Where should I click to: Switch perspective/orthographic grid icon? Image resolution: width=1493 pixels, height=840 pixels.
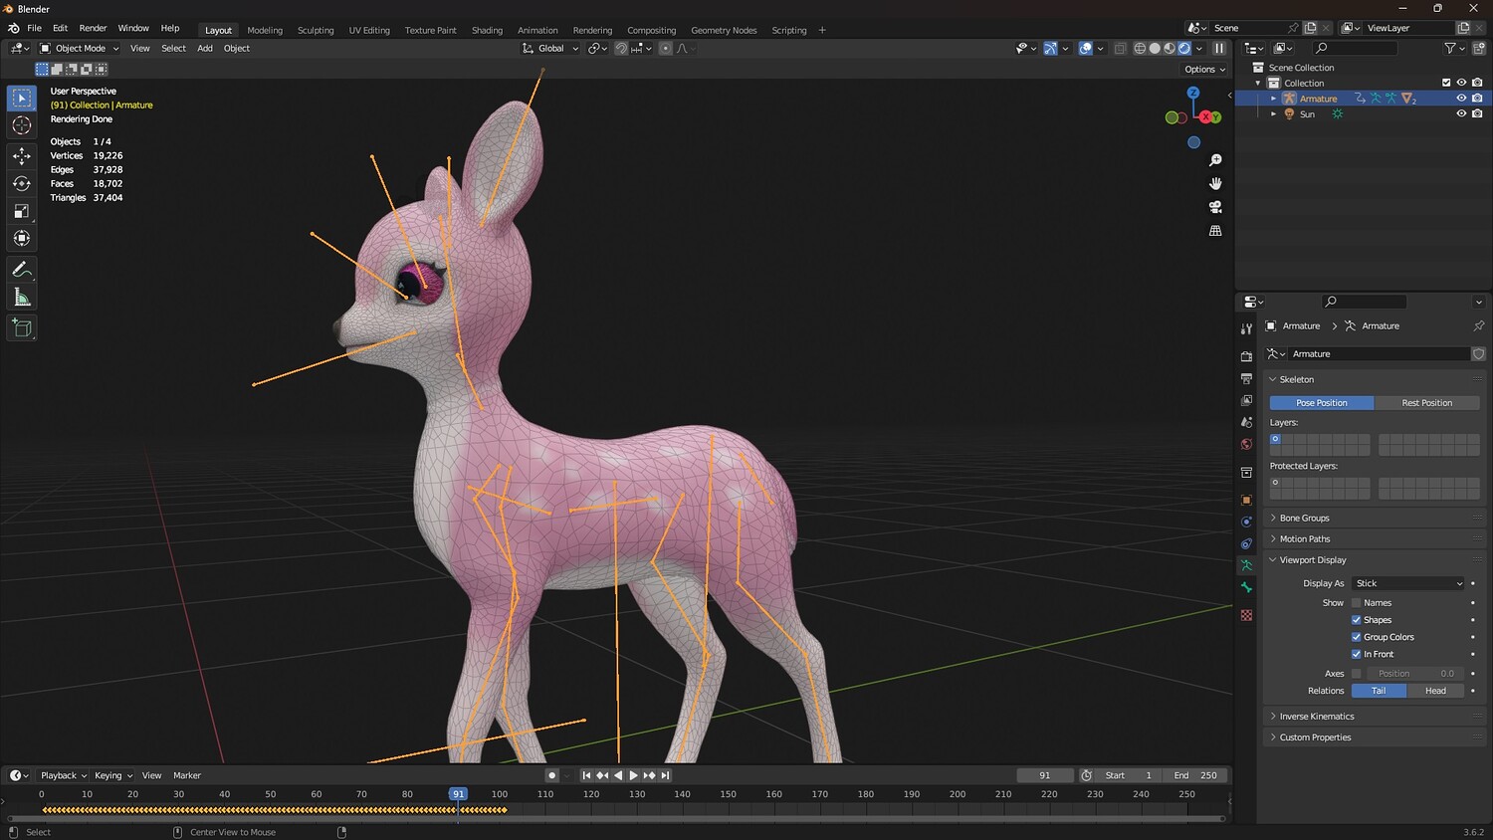click(1215, 231)
